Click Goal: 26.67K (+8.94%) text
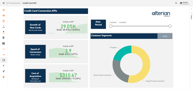The height and width of the screenshot is (90, 193). pyautogui.click(x=68, y=30)
